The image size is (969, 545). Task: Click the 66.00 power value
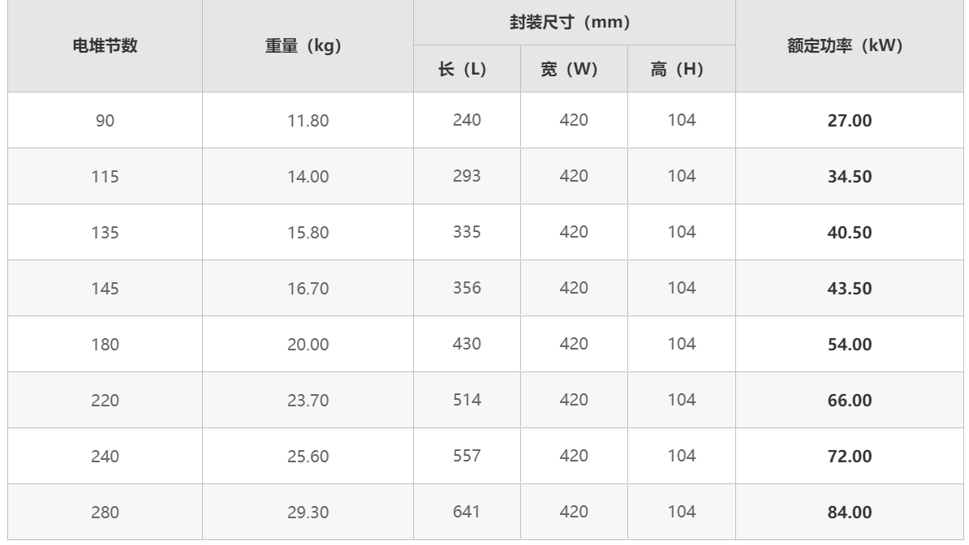point(849,401)
